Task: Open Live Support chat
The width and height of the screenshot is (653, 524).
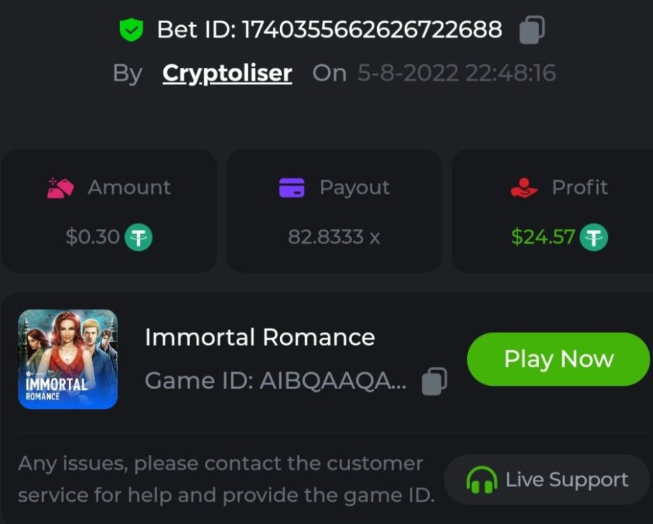Action: tap(548, 480)
